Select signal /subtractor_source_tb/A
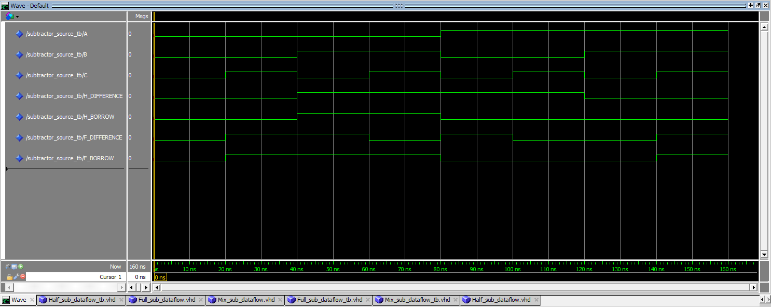This screenshot has height=307, width=771. pyautogui.click(x=57, y=34)
